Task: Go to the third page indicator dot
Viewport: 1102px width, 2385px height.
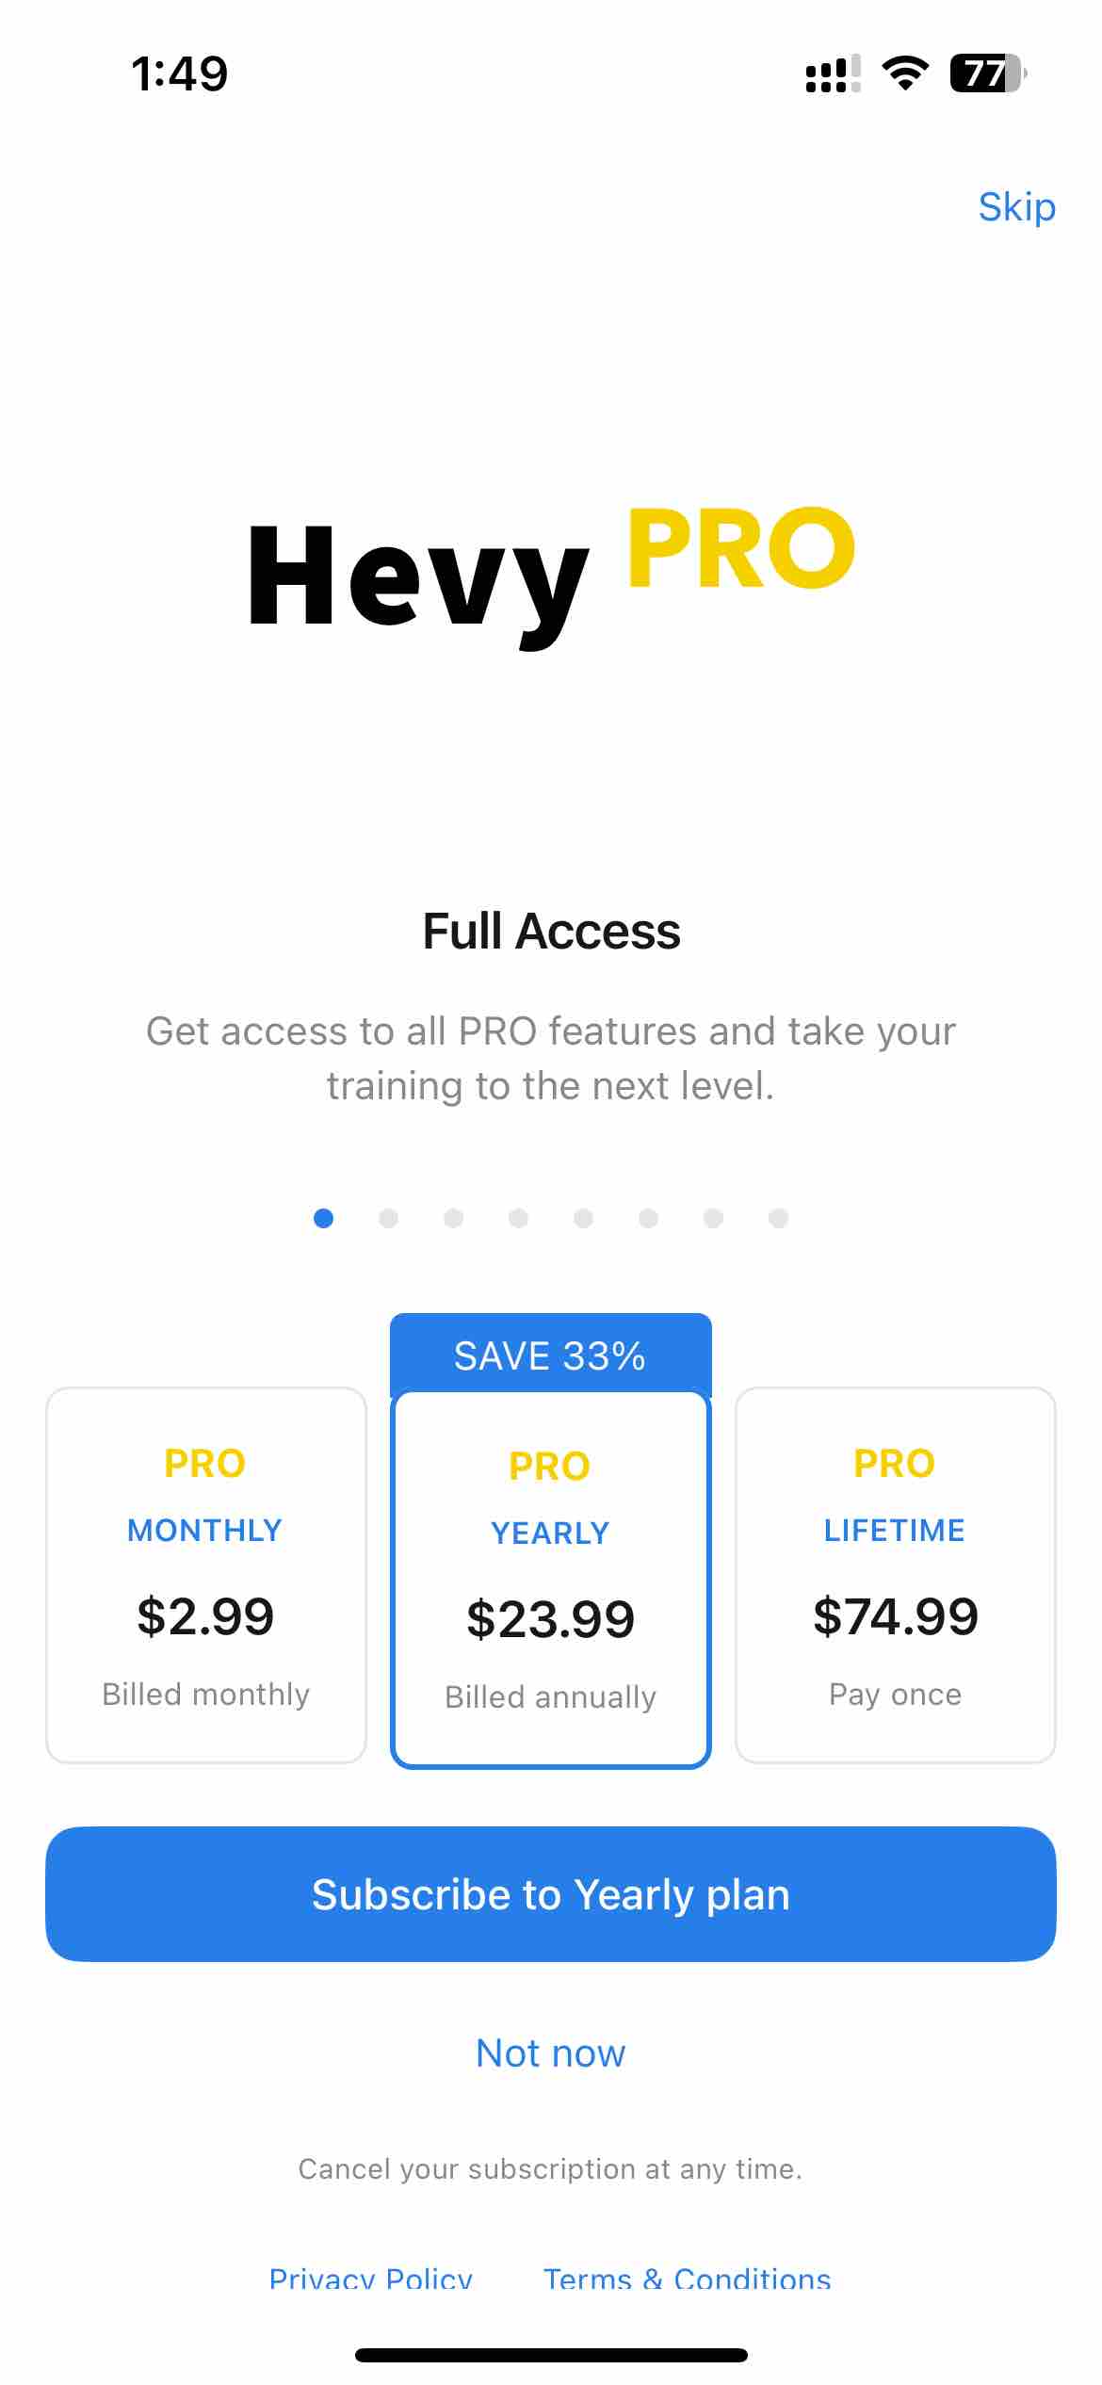Action: click(453, 1218)
